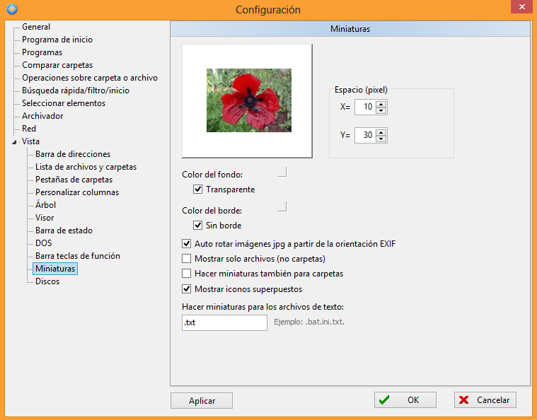Increase the Y spacing value

tap(381, 132)
